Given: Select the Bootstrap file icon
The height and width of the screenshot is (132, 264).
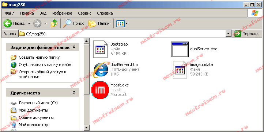Looking at the screenshot, I should [x=100, y=49].
